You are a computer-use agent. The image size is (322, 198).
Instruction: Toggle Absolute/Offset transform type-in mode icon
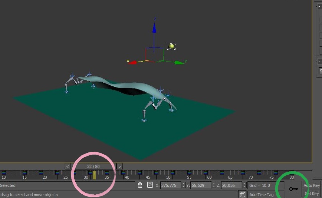click(150, 185)
